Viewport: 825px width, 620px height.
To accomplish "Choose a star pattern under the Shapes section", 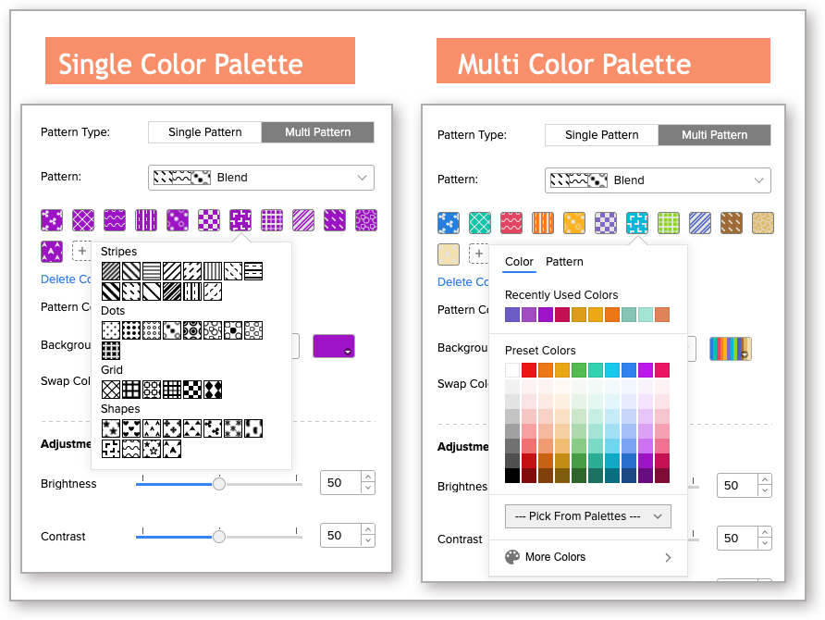I will pos(111,428).
